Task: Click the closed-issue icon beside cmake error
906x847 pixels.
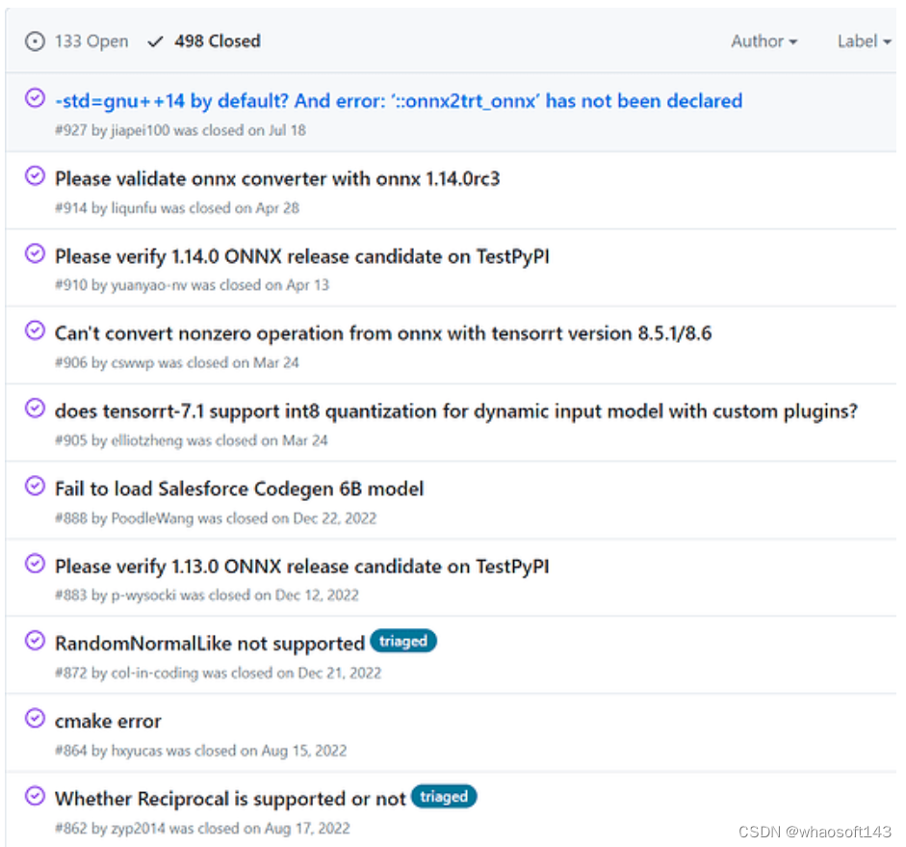Action: (x=35, y=718)
